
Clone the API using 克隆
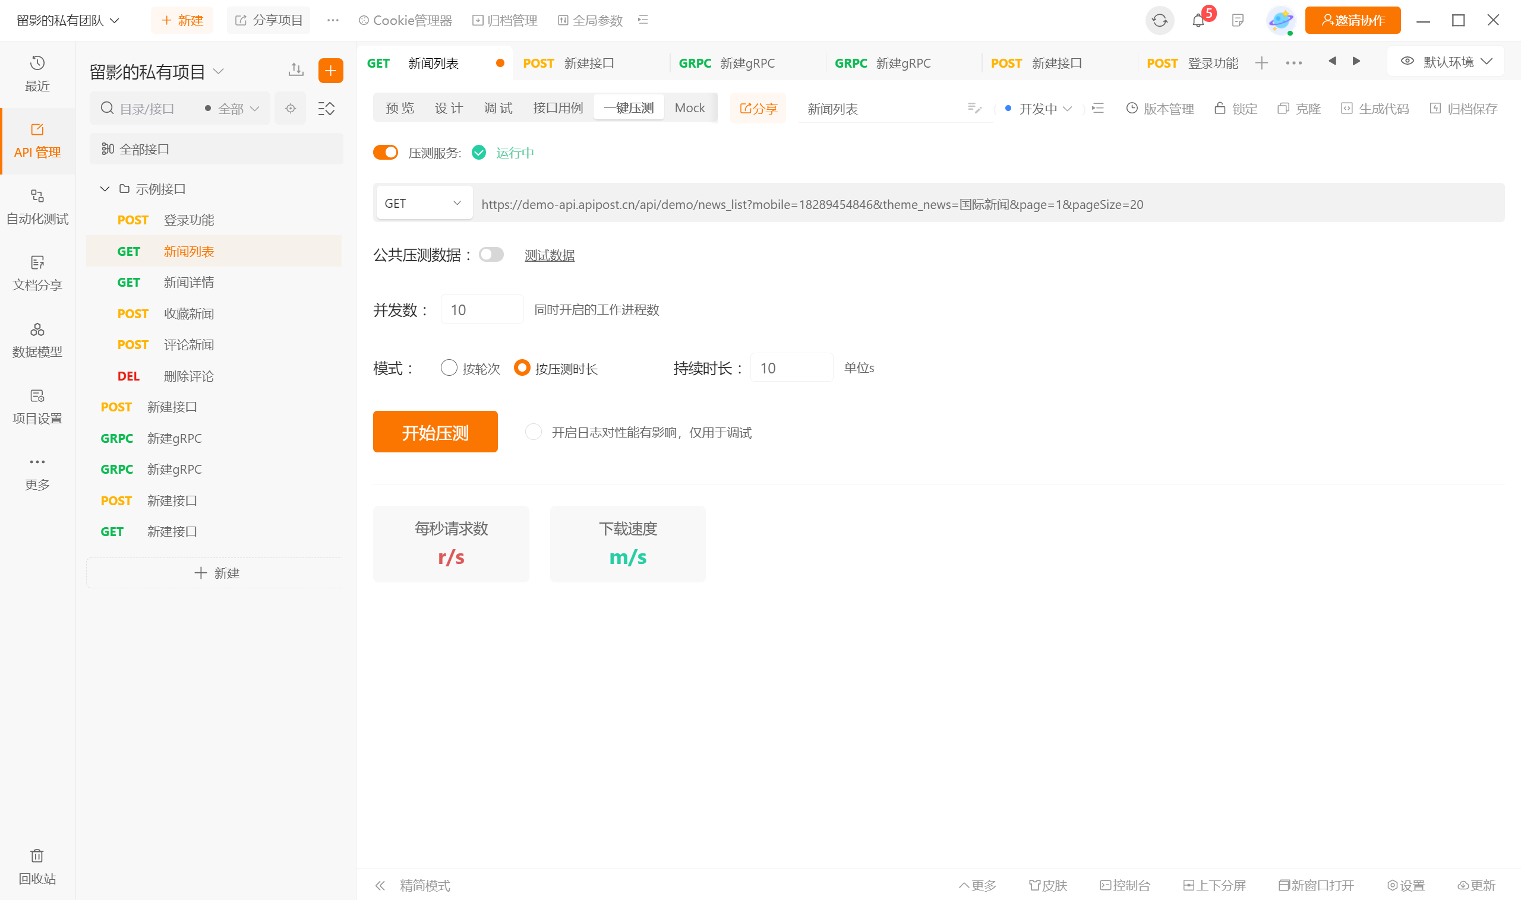[1298, 109]
